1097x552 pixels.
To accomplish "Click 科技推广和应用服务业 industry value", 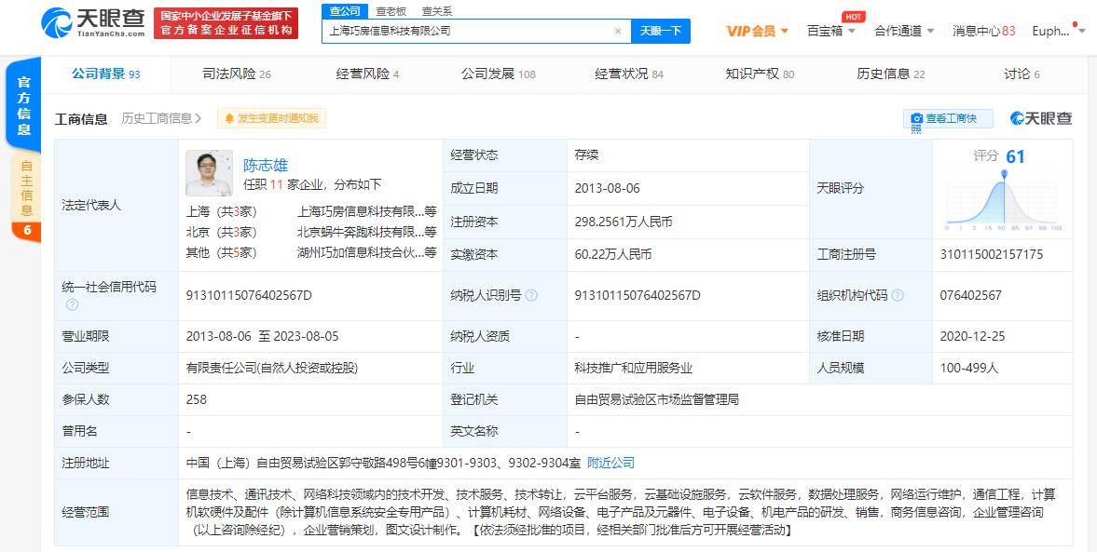I will (633, 369).
